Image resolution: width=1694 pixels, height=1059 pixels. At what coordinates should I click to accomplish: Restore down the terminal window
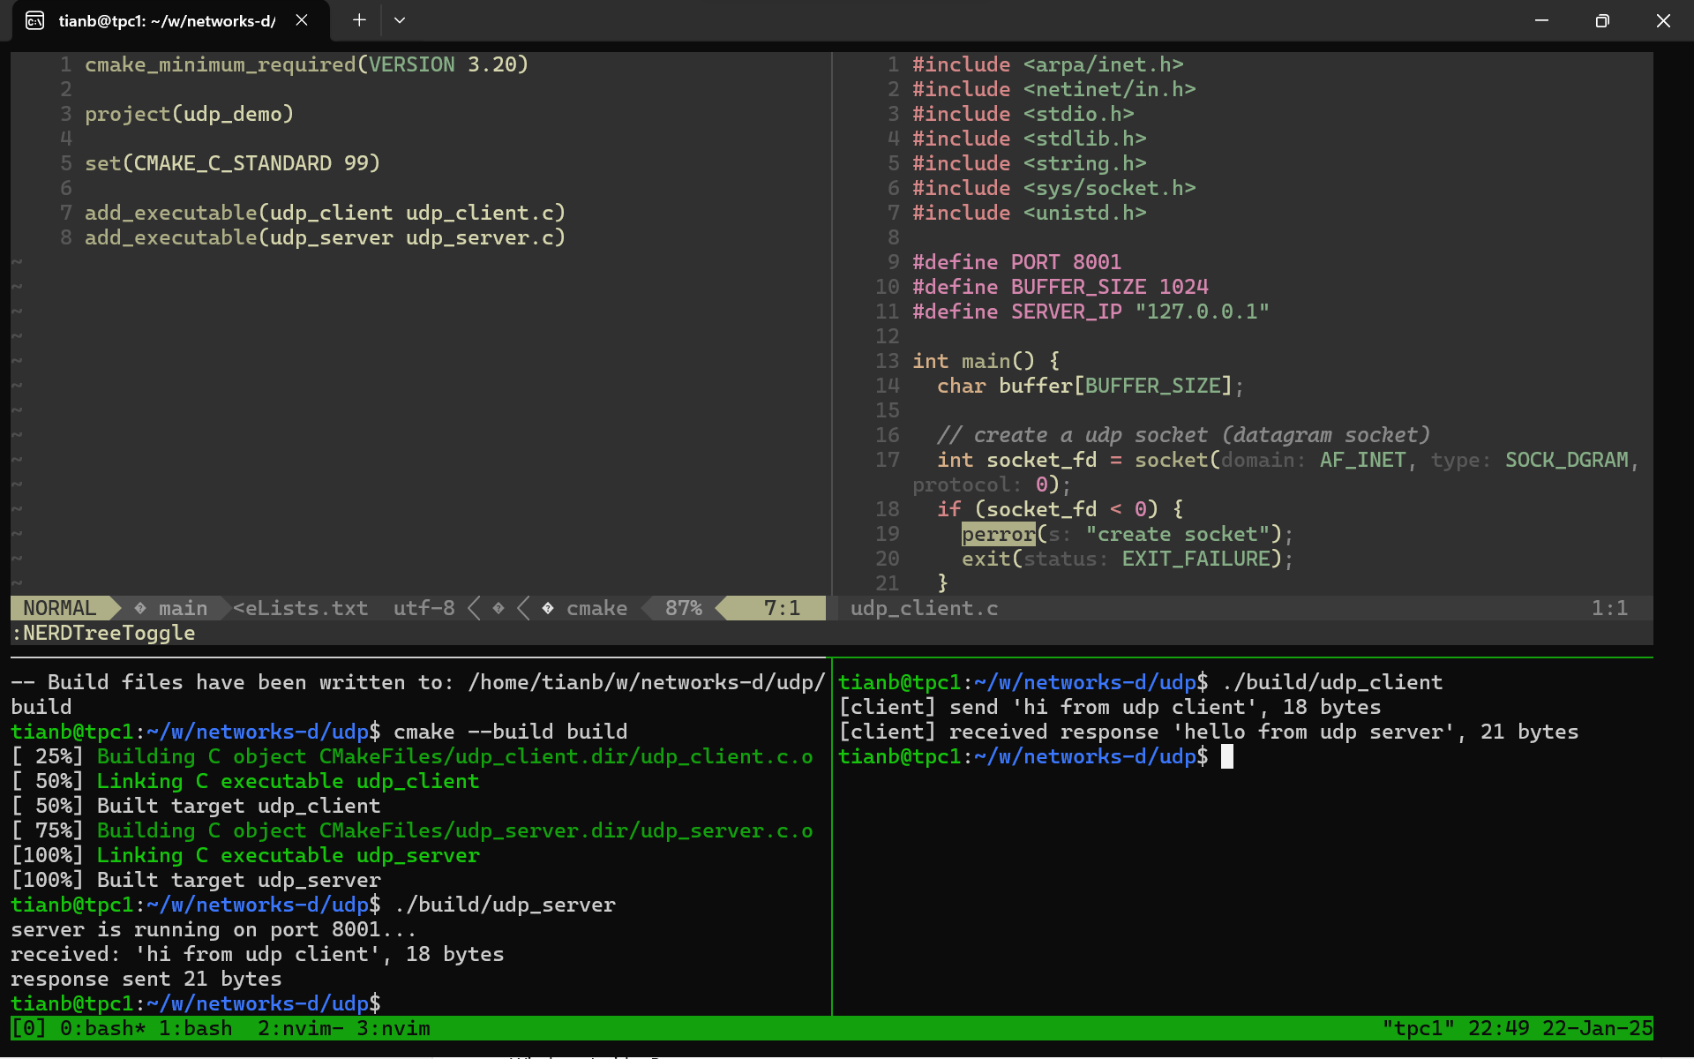[x=1602, y=20]
